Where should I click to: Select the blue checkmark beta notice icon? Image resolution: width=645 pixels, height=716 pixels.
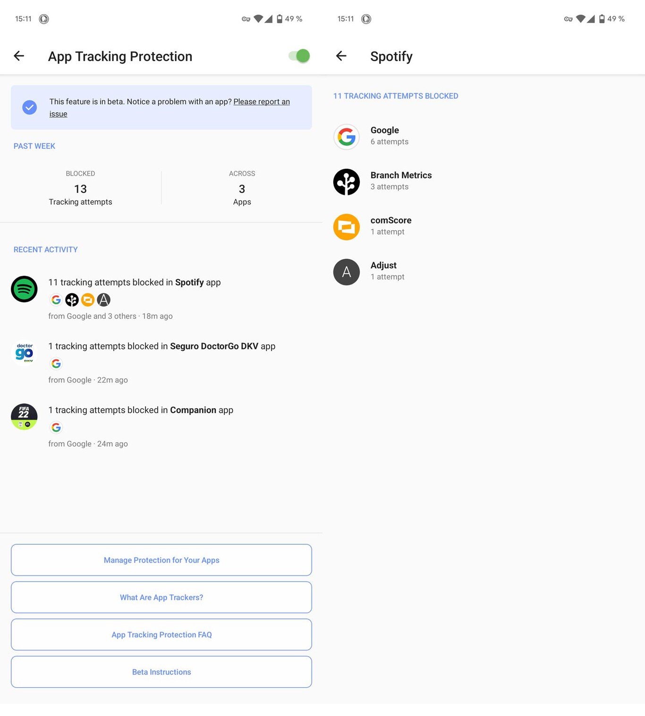pos(29,107)
